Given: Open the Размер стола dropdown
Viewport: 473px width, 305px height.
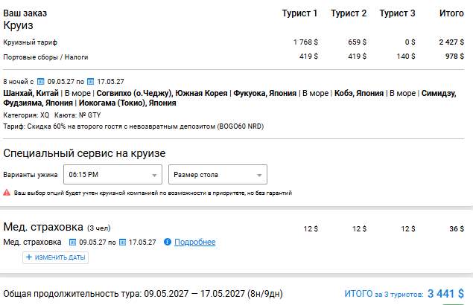Looking at the screenshot, I should tap(218, 175).
